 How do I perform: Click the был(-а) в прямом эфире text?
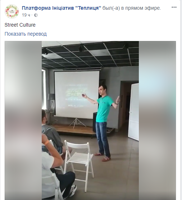pos(132,8)
